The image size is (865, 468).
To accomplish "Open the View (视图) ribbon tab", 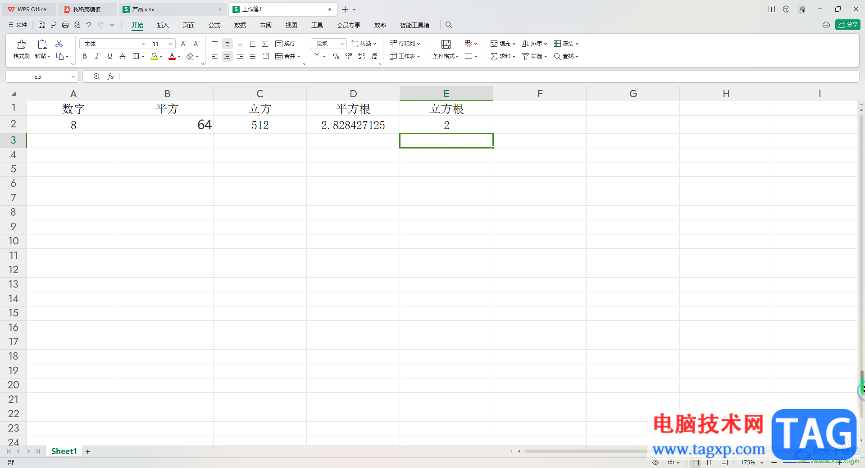I will click(291, 25).
